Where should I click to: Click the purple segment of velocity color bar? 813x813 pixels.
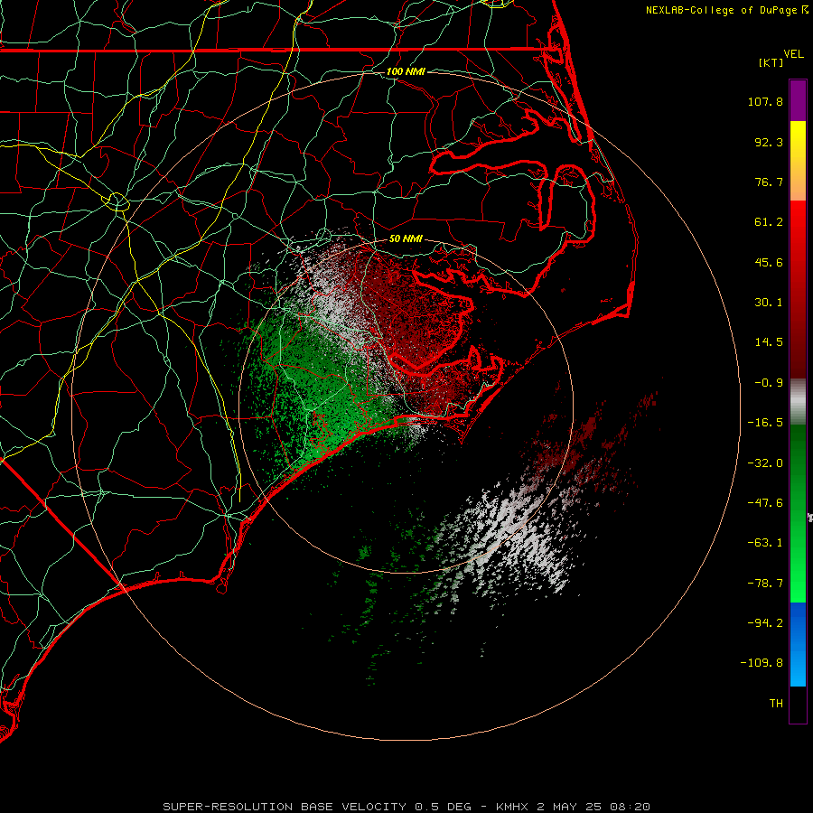(798, 100)
